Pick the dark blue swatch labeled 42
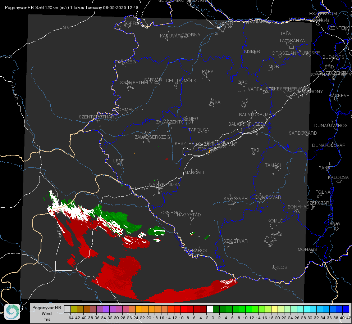352x324 pixels. coord(346,309)
